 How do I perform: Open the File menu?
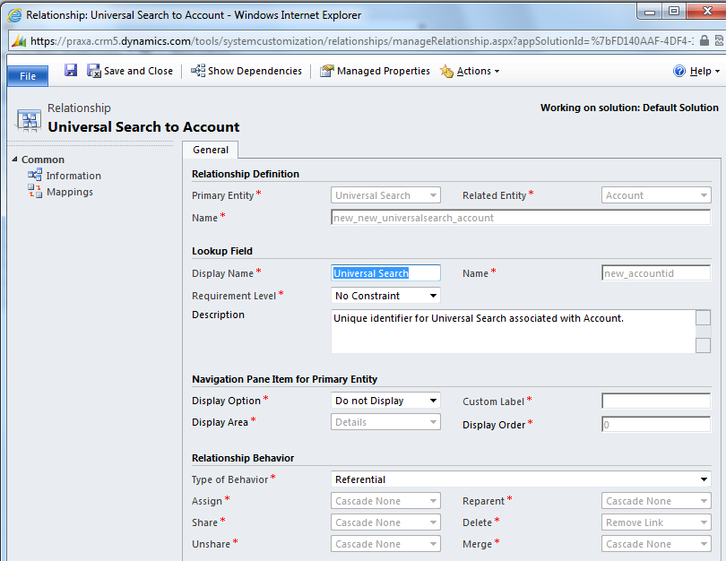click(x=28, y=76)
